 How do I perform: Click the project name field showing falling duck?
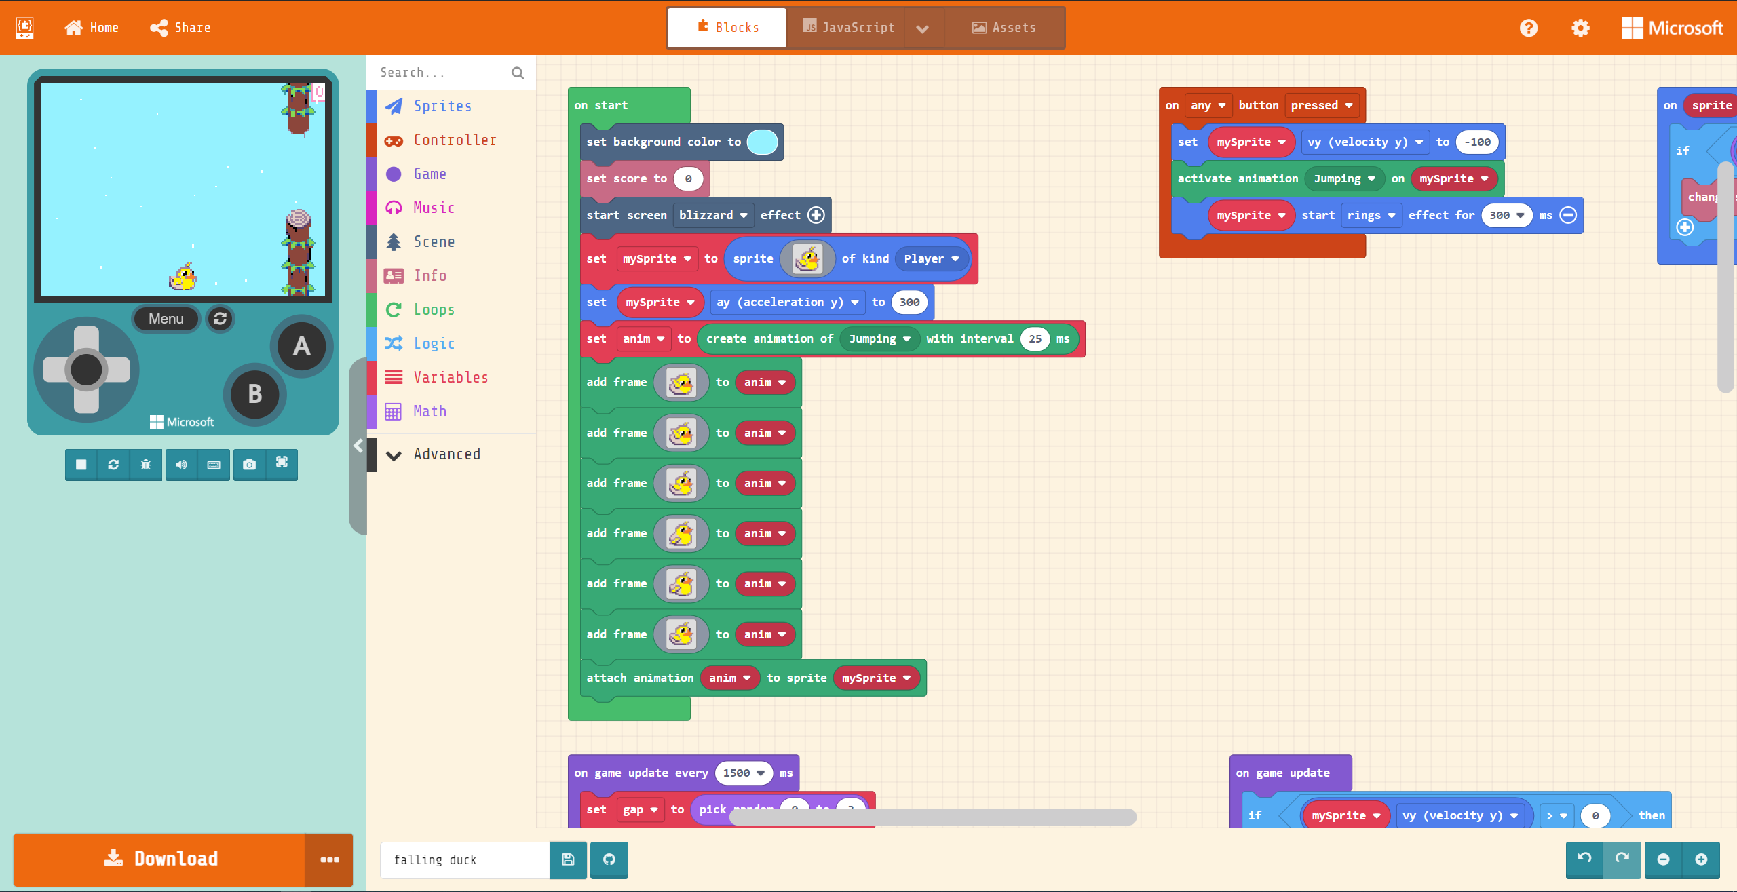(464, 859)
